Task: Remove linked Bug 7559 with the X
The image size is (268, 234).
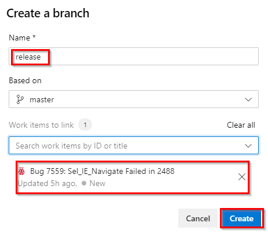Action: tap(242, 177)
